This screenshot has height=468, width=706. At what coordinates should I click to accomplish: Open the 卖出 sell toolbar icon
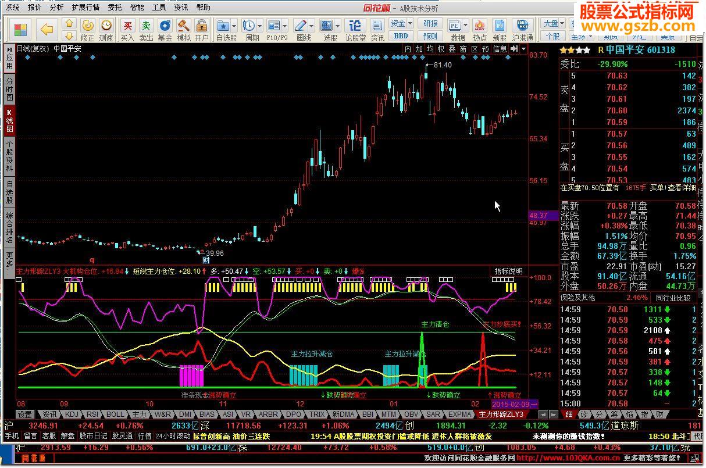146,30
